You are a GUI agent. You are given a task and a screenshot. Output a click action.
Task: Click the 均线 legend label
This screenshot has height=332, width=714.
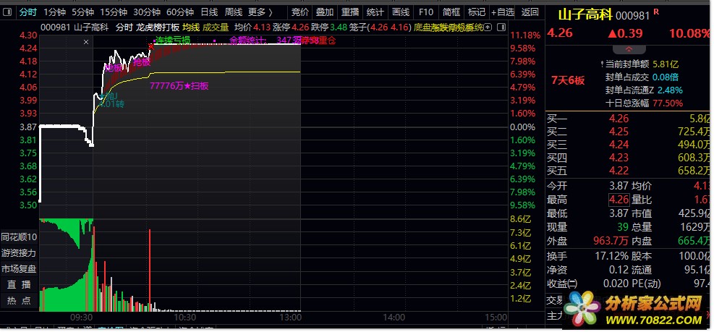(x=191, y=27)
